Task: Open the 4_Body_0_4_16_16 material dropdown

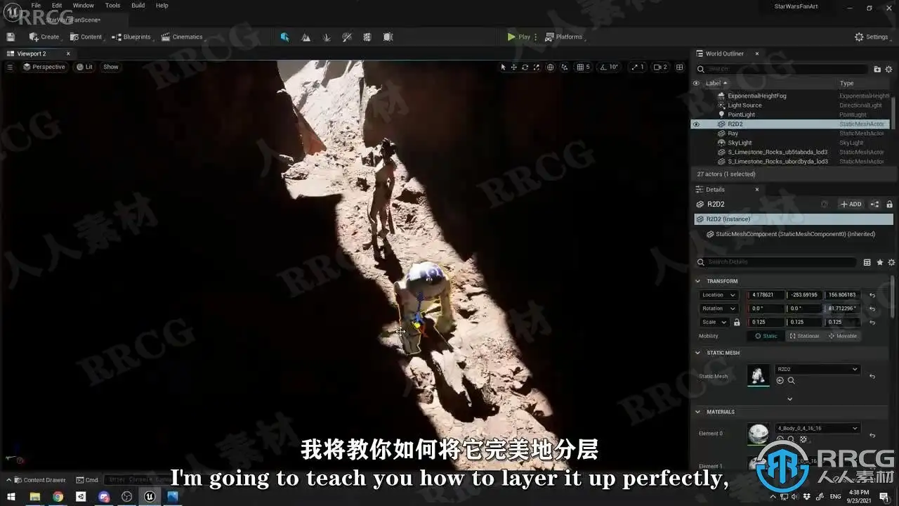Action: click(x=818, y=428)
